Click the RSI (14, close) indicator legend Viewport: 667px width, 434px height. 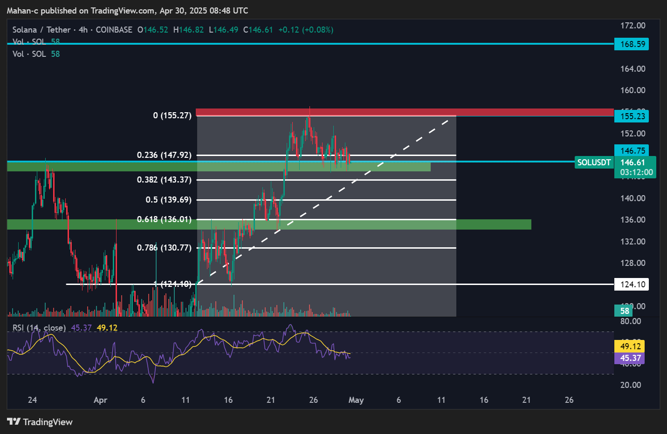(x=39, y=328)
